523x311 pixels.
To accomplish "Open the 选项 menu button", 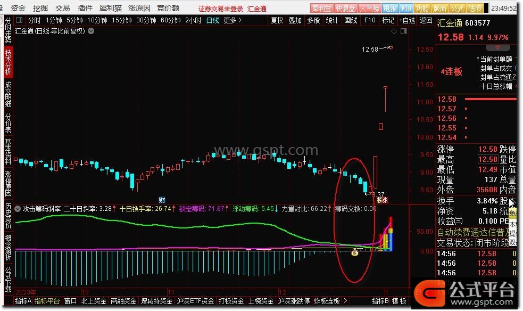I will 474,8.
